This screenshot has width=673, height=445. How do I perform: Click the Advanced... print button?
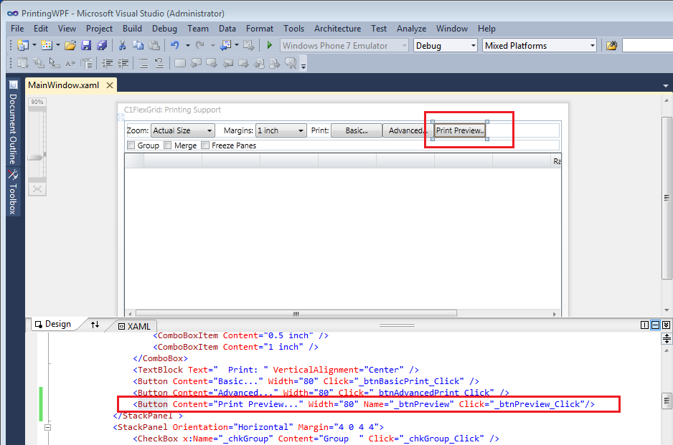coord(408,130)
